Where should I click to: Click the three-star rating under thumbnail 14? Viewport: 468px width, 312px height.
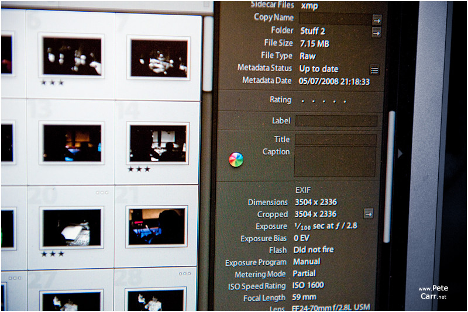[139, 169]
